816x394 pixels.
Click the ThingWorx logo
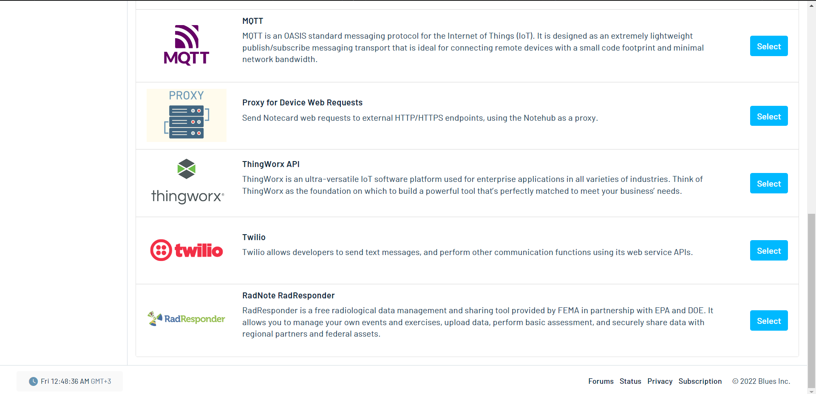(x=187, y=181)
